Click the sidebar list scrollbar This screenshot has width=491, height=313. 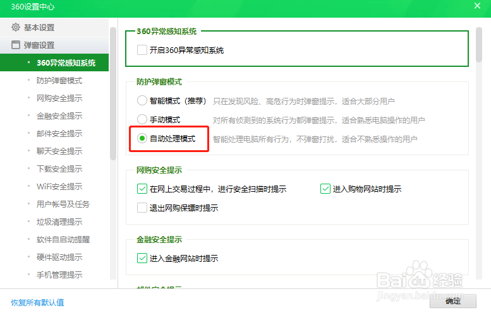click(113, 94)
